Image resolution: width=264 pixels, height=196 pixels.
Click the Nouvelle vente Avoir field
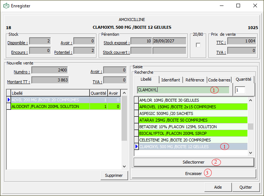tap(115, 70)
